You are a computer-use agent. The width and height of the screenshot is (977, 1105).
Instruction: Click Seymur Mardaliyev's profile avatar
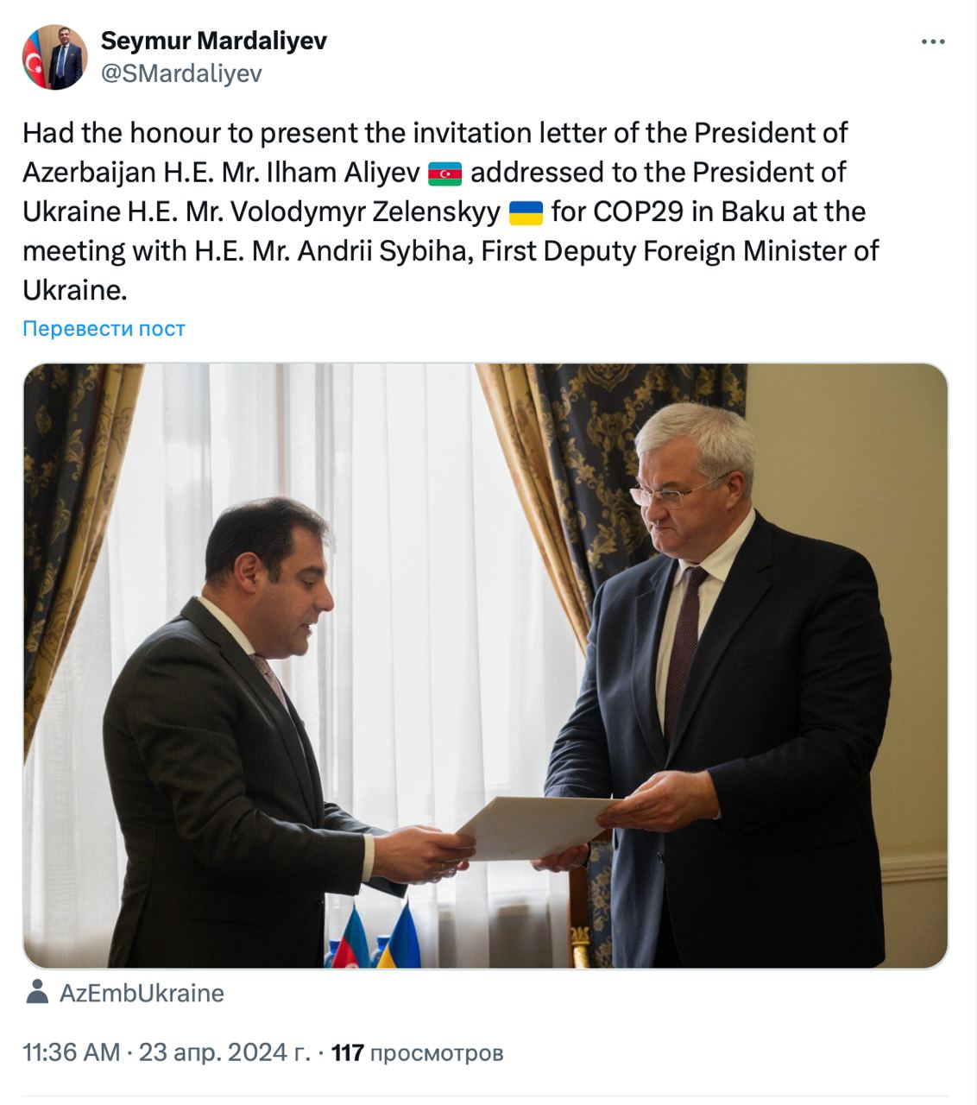point(54,57)
